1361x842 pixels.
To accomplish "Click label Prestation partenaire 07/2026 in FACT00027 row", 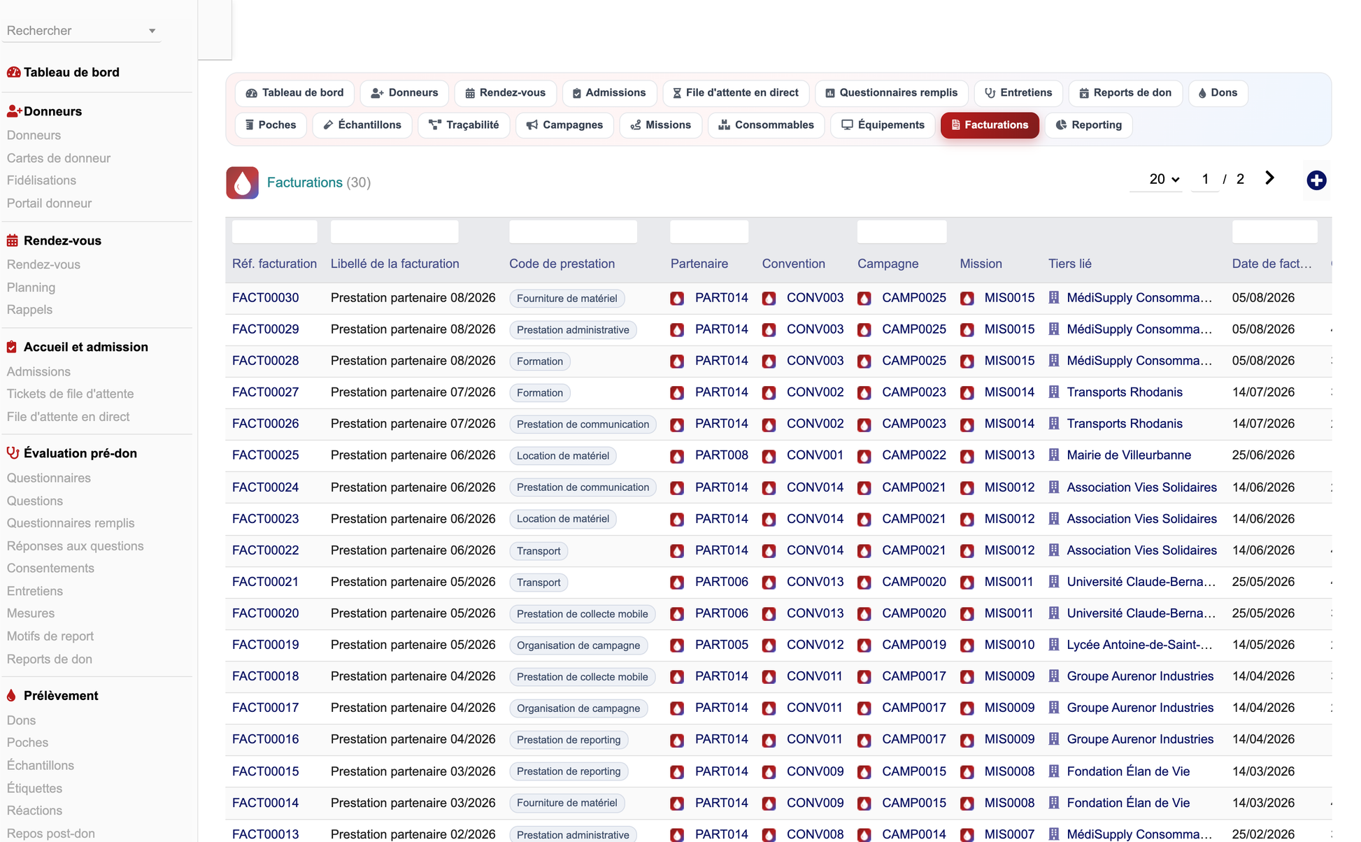I will click(x=413, y=392).
